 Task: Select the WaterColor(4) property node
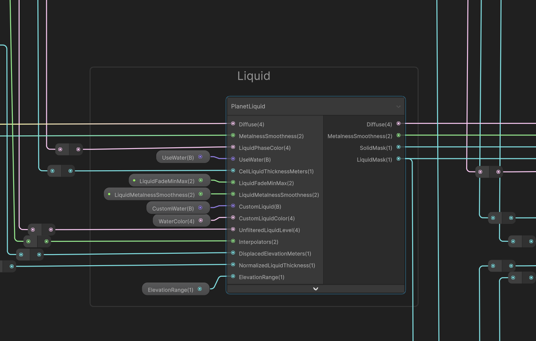(x=176, y=221)
